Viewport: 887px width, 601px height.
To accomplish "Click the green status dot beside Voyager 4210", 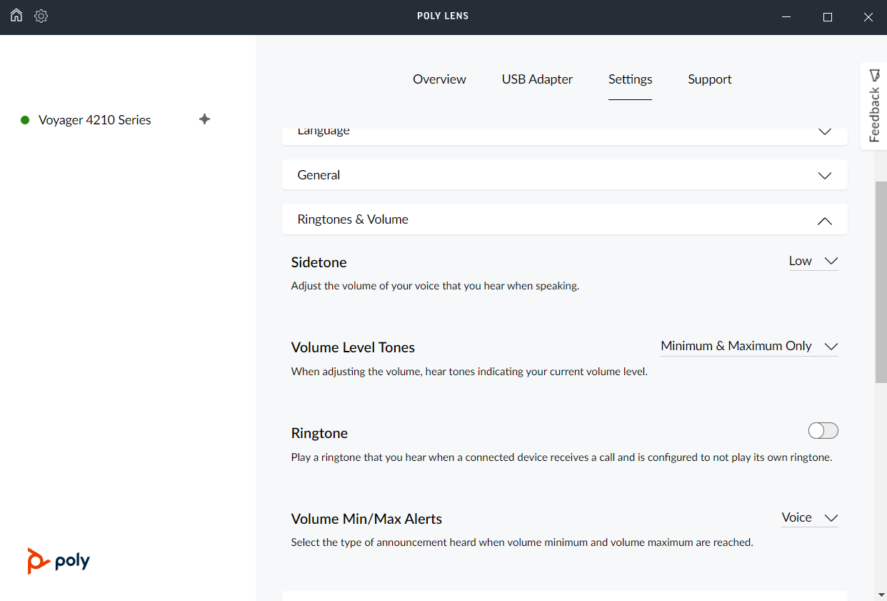I will (25, 119).
